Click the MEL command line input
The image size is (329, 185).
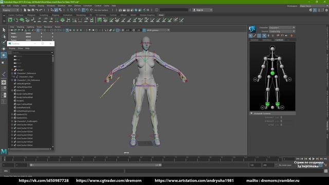click(x=67, y=171)
